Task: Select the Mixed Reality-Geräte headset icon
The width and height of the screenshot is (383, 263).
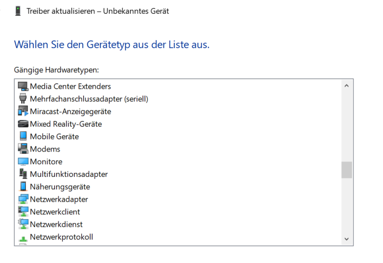Action: [23, 124]
